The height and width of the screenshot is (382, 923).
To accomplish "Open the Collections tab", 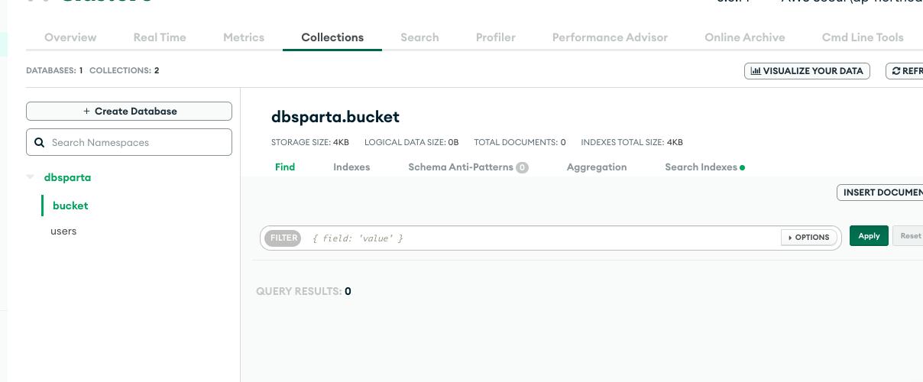I will (x=332, y=37).
